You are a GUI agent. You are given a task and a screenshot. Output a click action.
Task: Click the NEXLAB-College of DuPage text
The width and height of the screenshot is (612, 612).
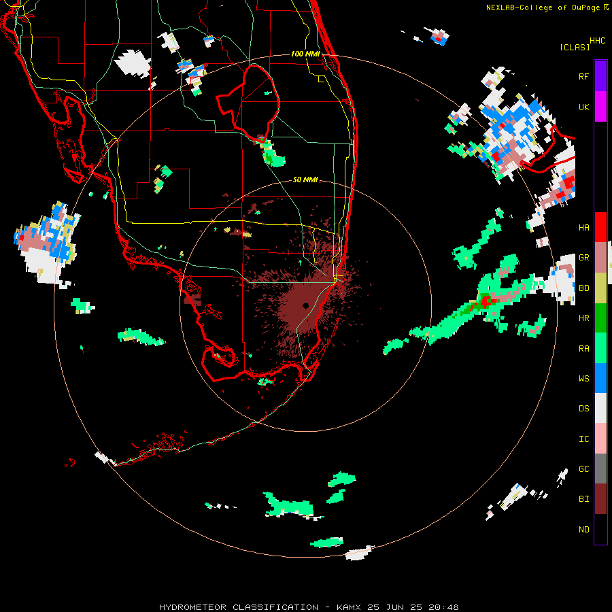pyautogui.click(x=543, y=7)
